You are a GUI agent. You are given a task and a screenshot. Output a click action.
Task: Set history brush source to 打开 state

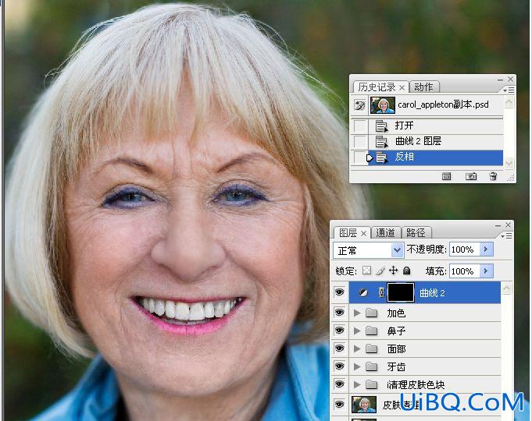359,126
